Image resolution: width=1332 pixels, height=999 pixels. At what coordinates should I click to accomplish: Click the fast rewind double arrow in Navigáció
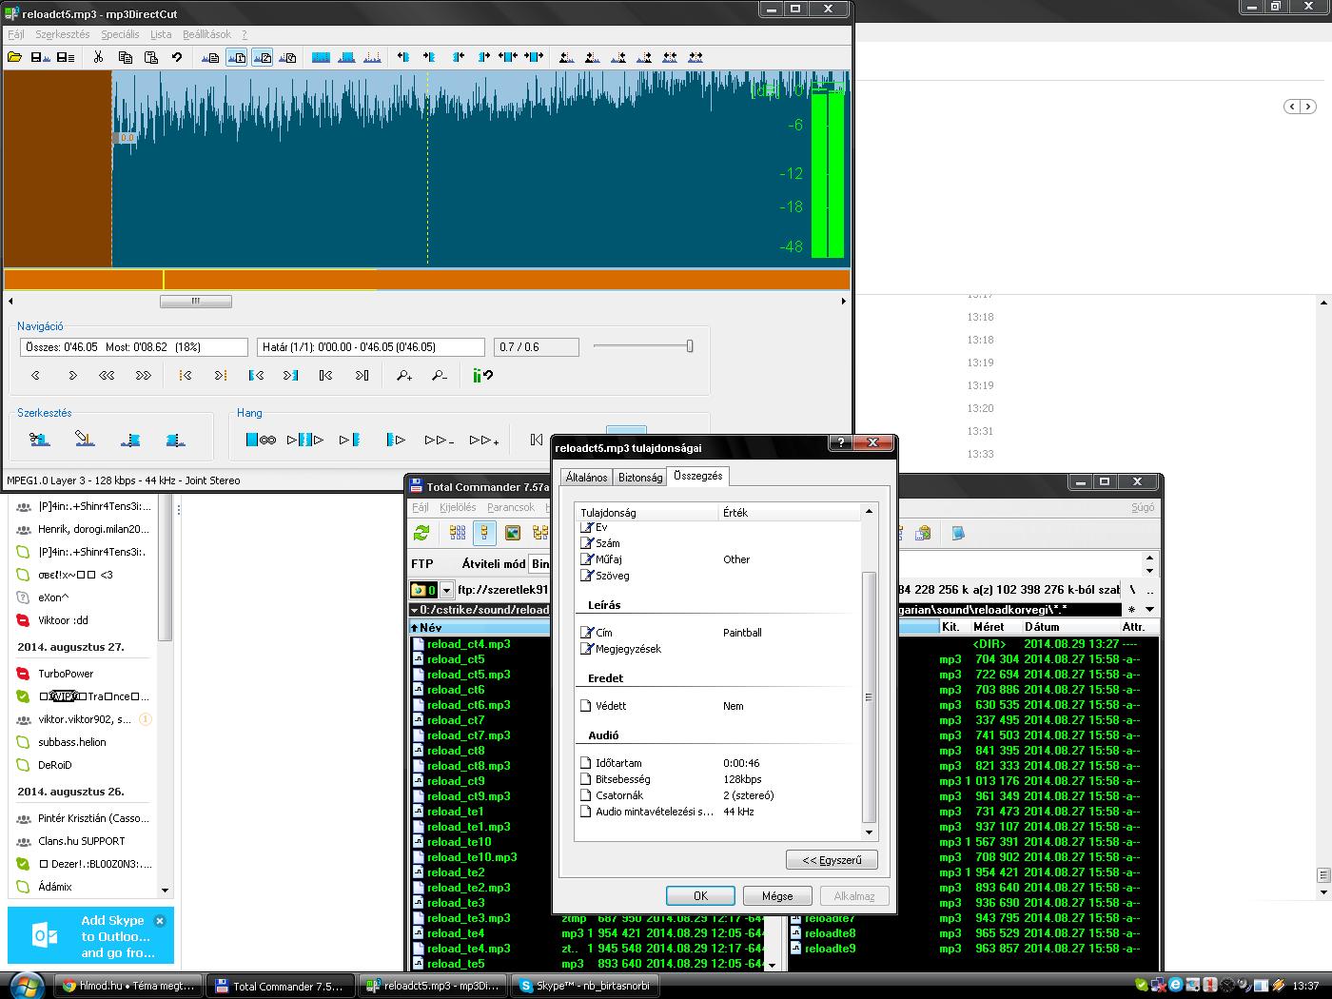[x=107, y=376]
